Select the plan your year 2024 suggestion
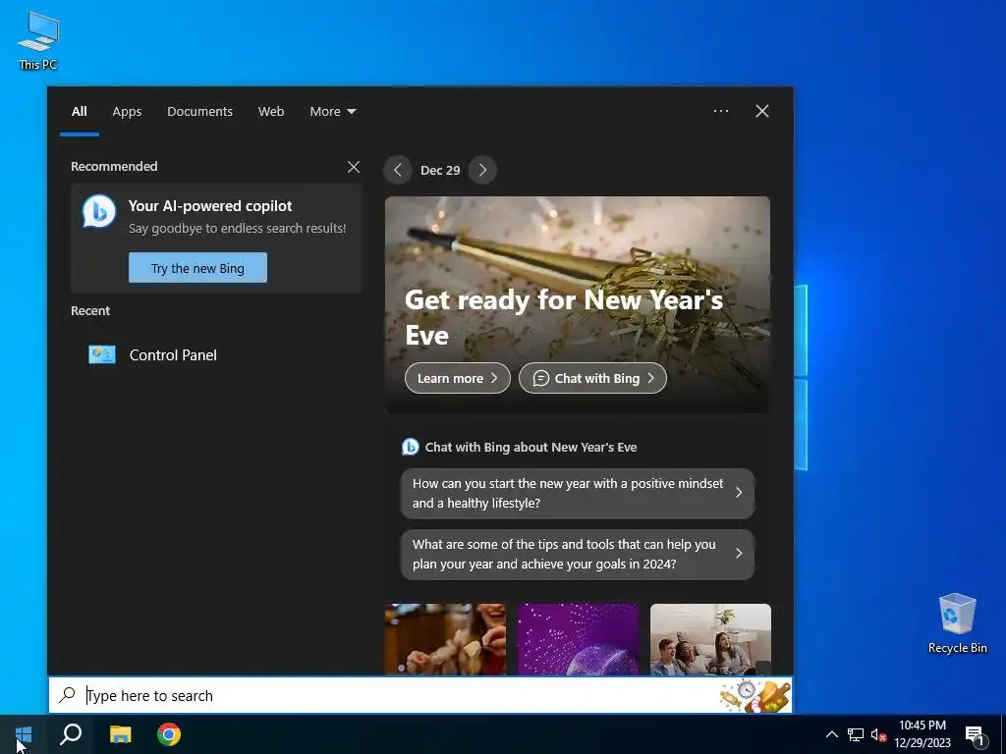Image resolution: width=1006 pixels, height=754 pixels. pos(578,554)
